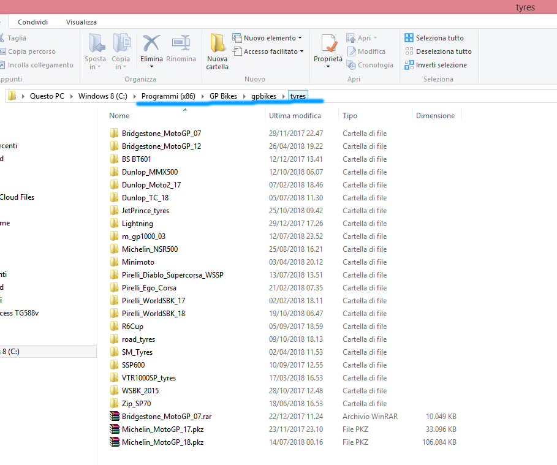This screenshot has height=465, width=557.
Task: Select the Michelin_MotoGP_17.pkz file icon
Action: [115, 429]
